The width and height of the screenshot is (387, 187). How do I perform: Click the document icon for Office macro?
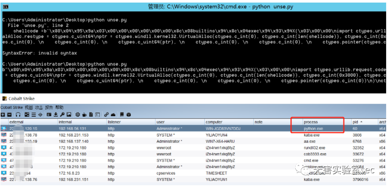[x=91, y=115]
